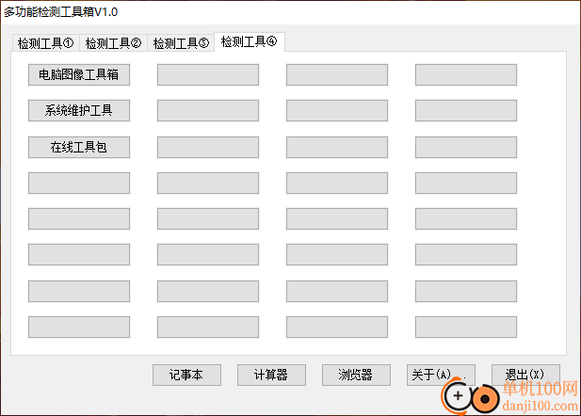
Task: Launch the 系统维护工具 button
Action: 79,110
